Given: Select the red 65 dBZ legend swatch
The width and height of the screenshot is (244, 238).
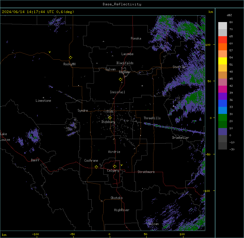Looking at the screenshot, I should click(x=222, y=40).
